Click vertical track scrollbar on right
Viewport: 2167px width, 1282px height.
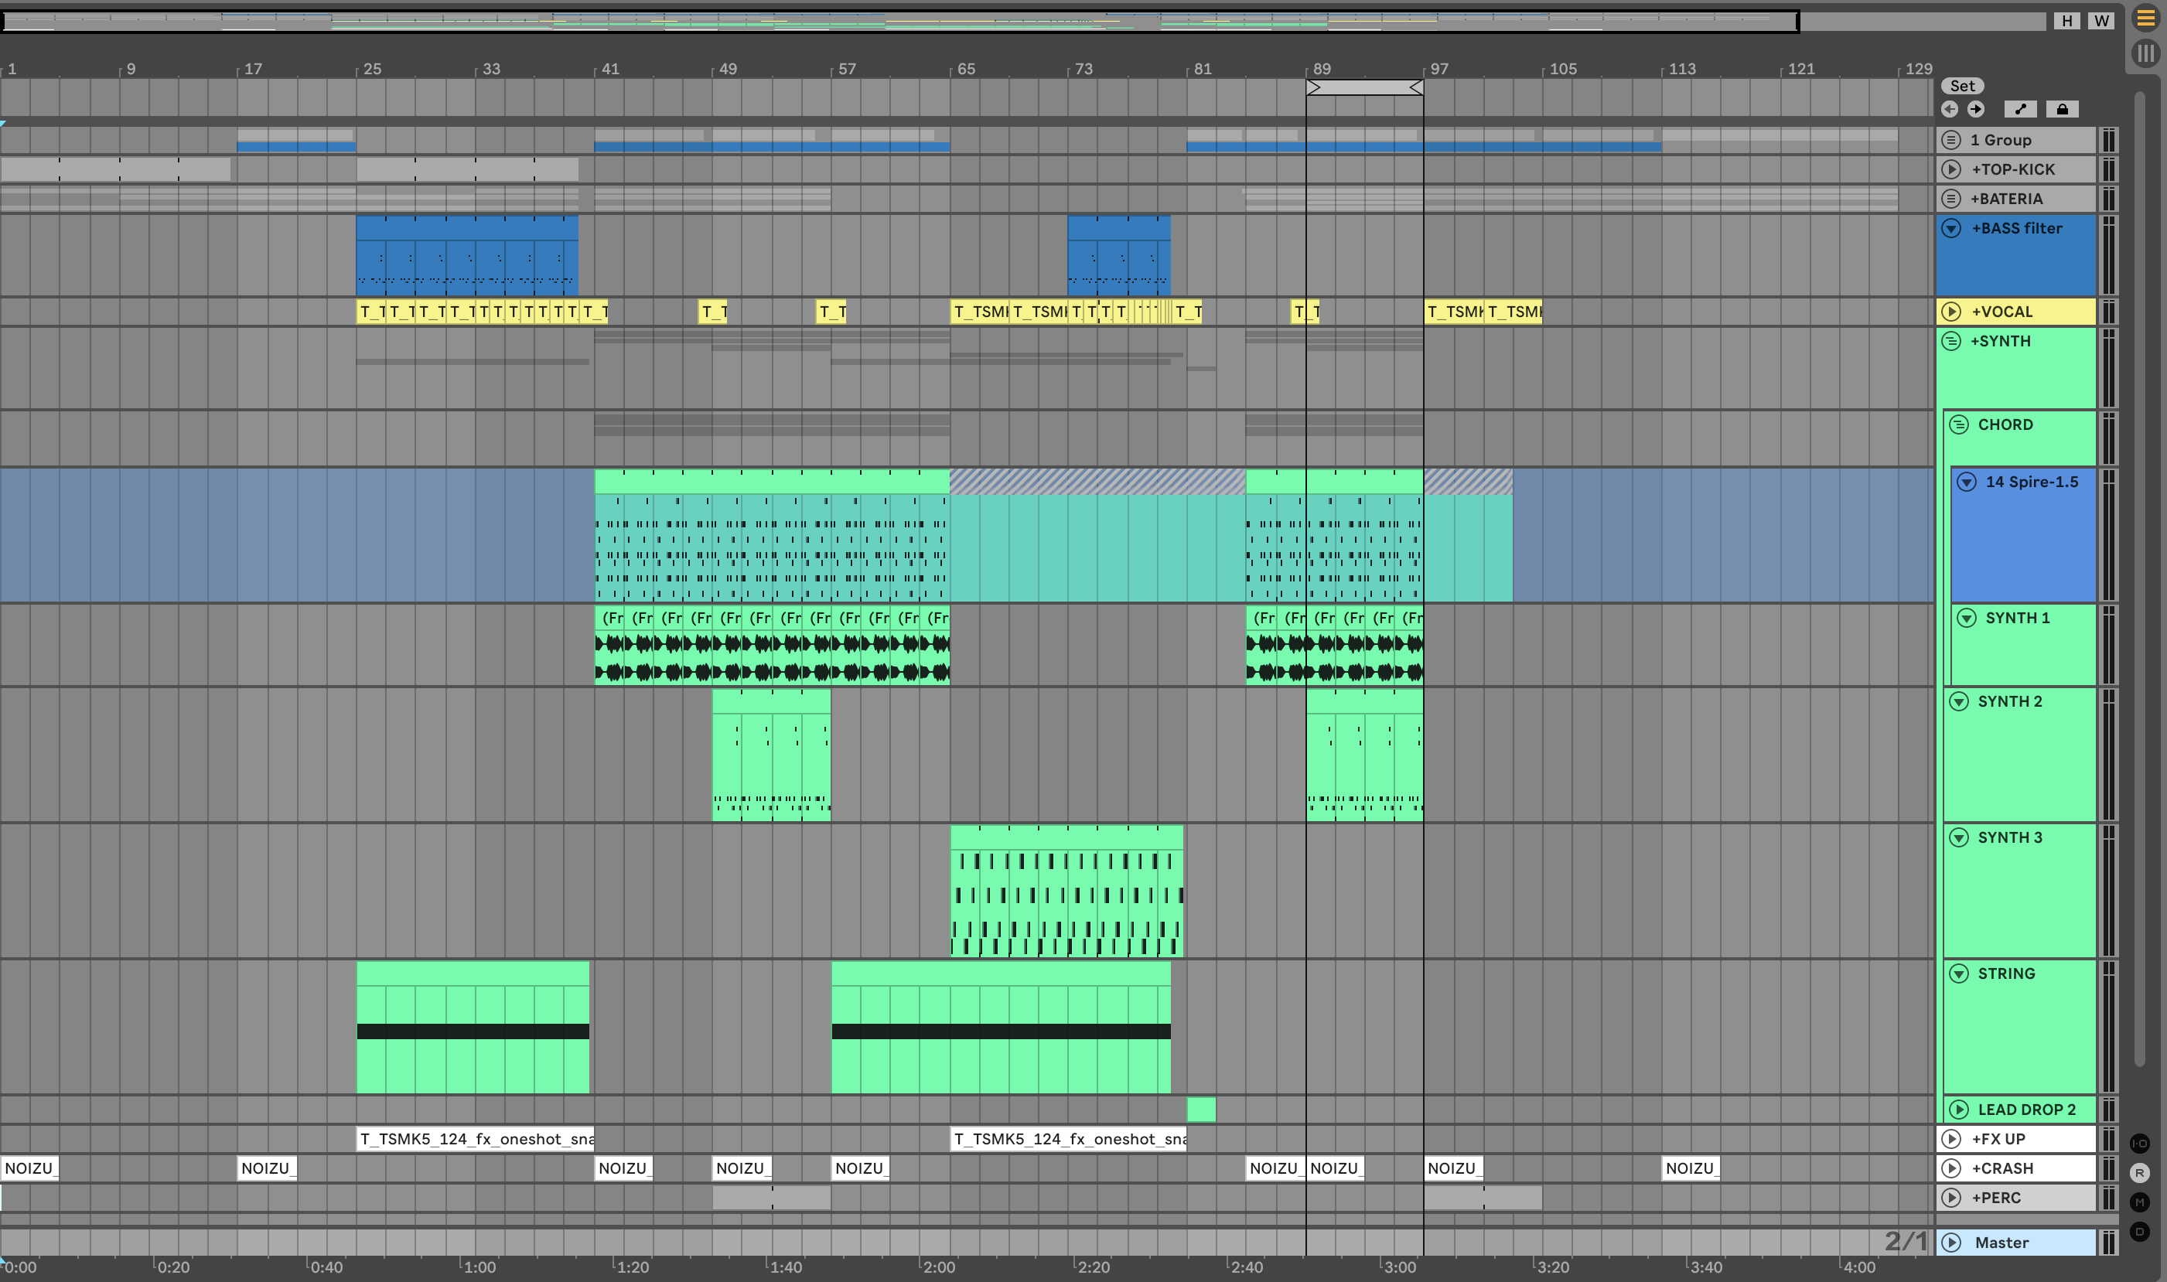[x=2139, y=579]
